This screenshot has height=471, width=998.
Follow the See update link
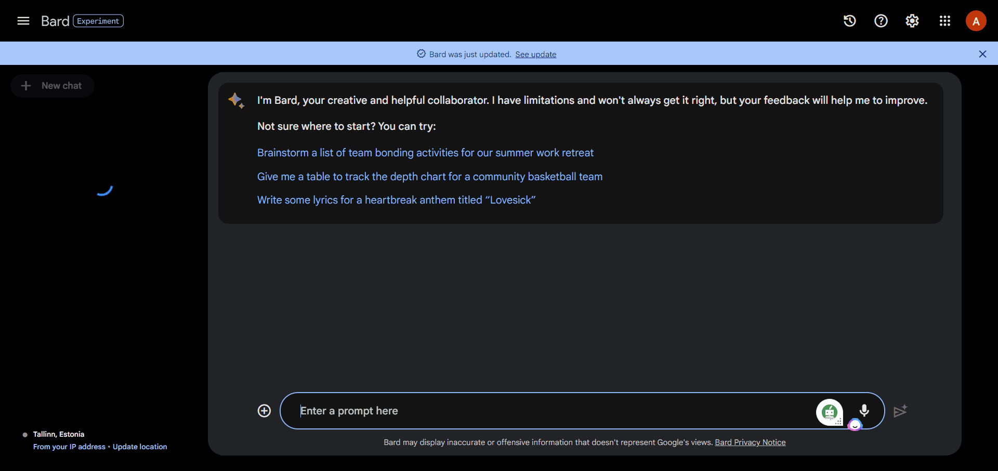click(535, 55)
